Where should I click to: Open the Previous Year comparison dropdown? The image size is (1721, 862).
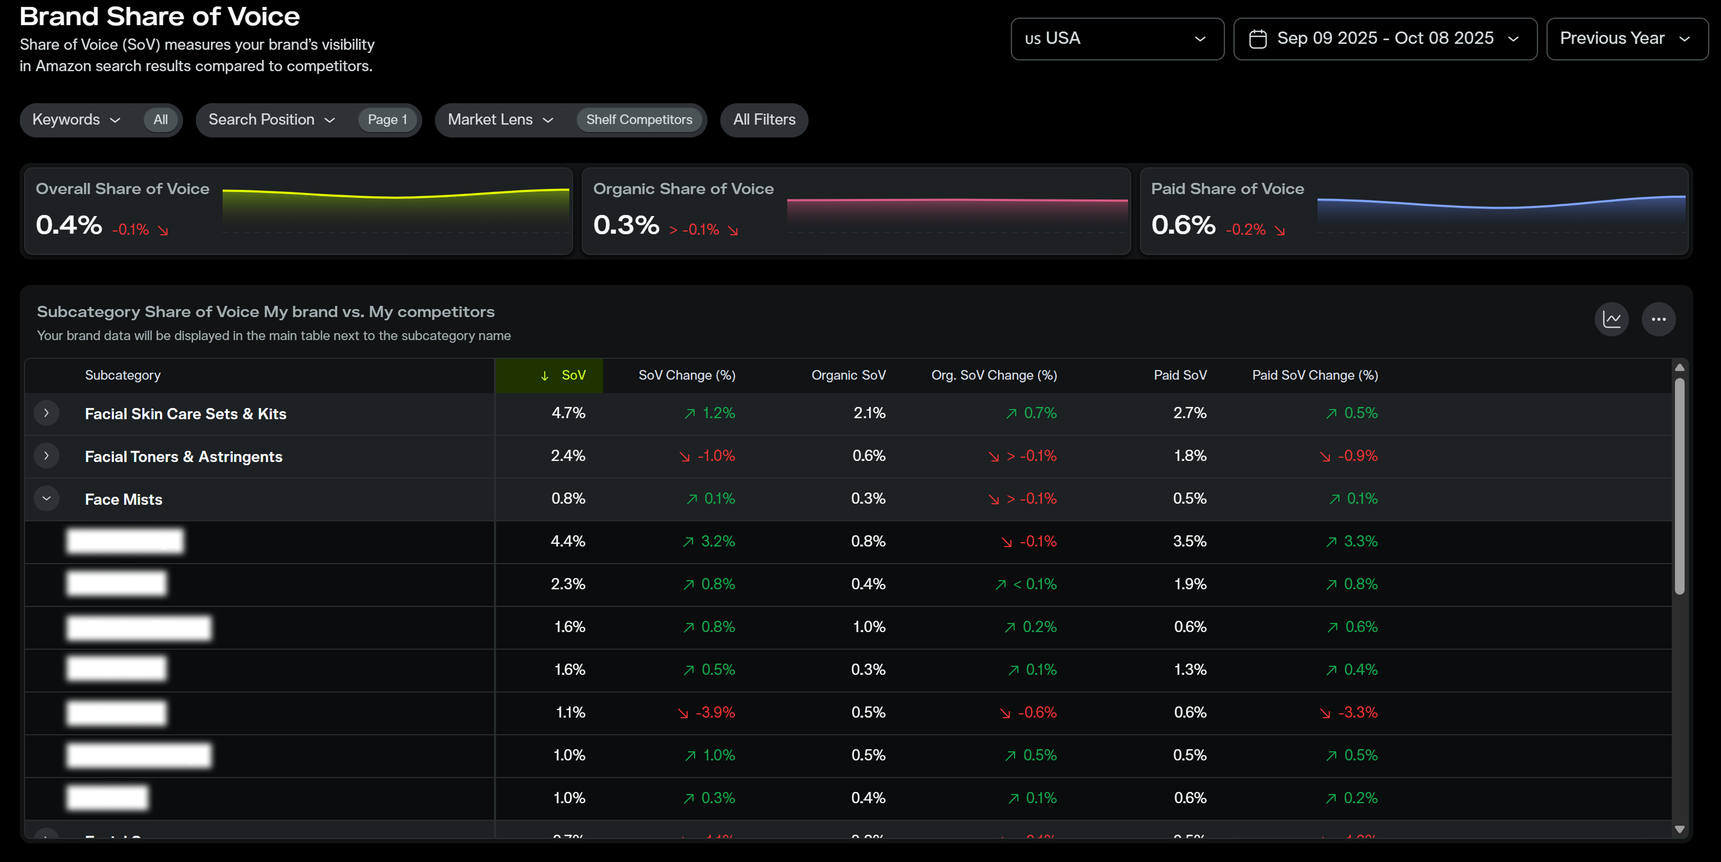coord(1626,39)
